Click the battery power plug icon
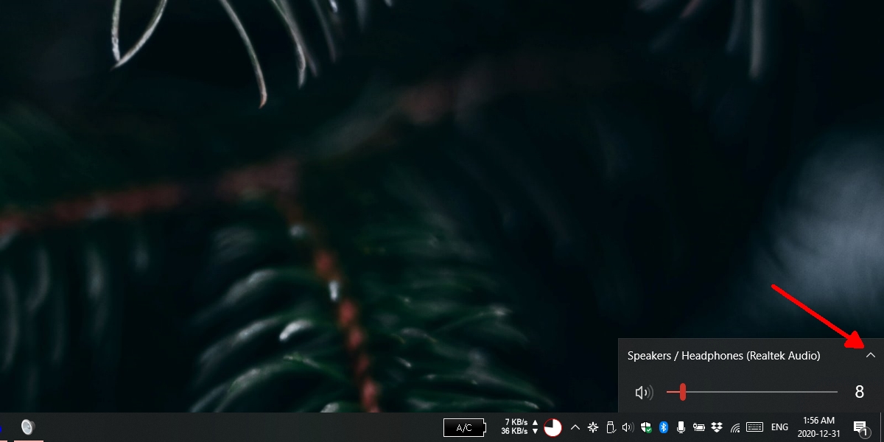 tap(699, 427)
